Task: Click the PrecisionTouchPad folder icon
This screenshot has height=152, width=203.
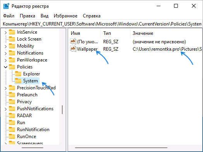Action: pyautogui.click(x=12, y=88)
